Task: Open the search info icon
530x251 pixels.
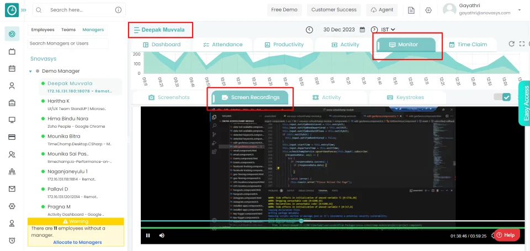Action: pyautogui.click(x=118, y=10)
